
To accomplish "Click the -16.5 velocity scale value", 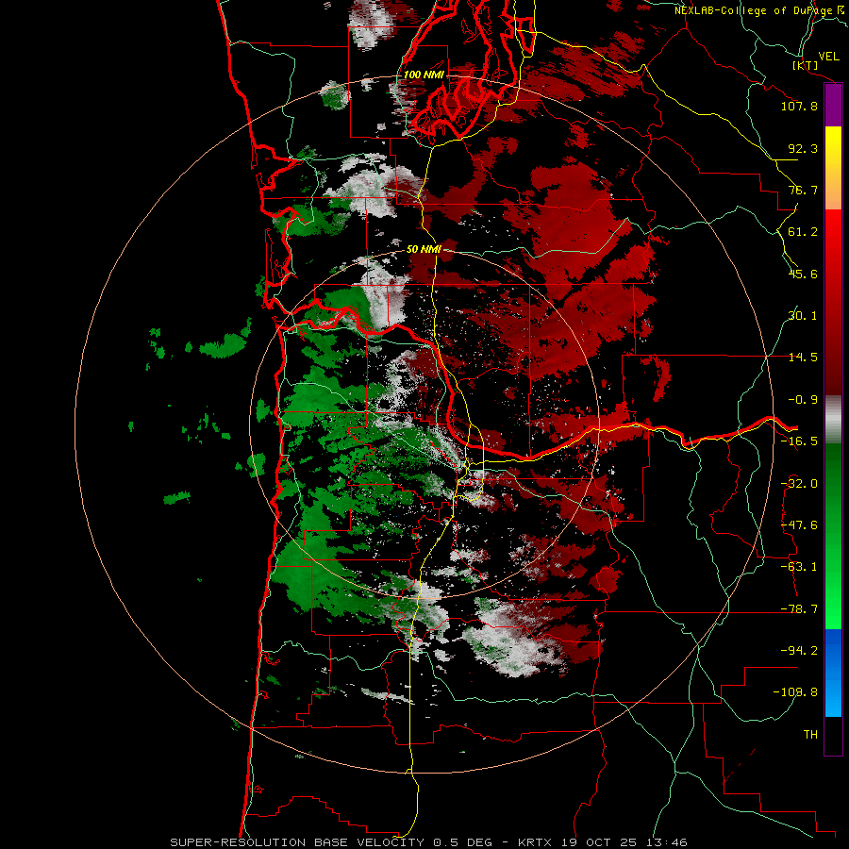I will pyautogui.click(x=799, y=441).
